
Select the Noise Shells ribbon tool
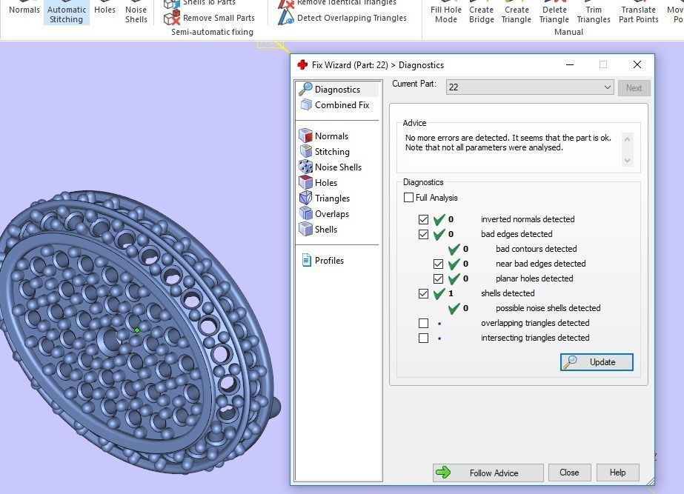[x=136, y=12]
